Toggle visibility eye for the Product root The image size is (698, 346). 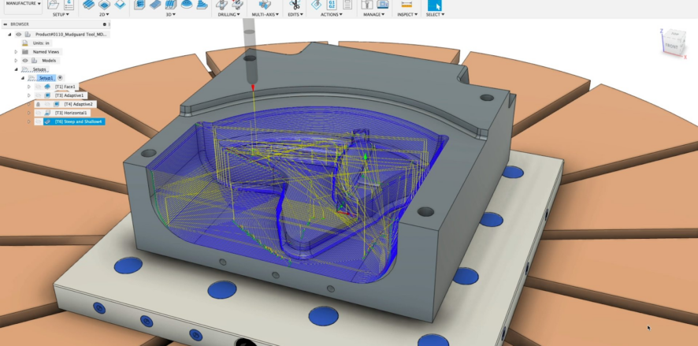[17, 35]
